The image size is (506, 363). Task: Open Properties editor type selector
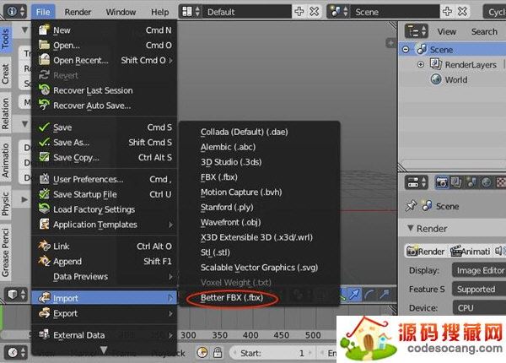pyautogui.click(x=417, y=182)
